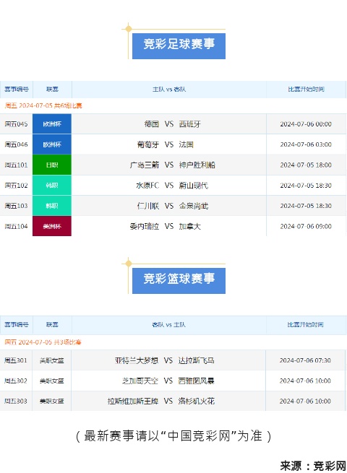This screenshot has width=347, height=473.
Task: Click 赛事编号 header in the football table
Action: [x=17, y=90]
